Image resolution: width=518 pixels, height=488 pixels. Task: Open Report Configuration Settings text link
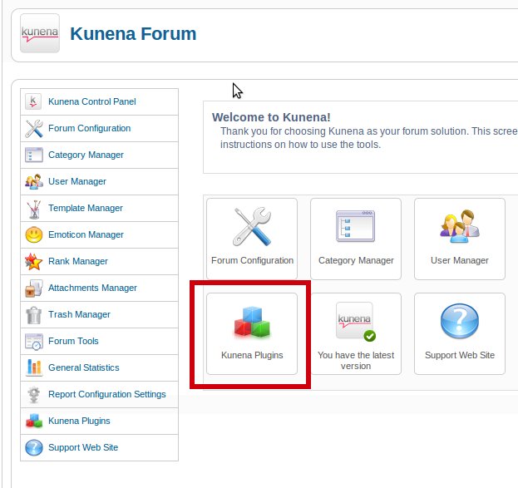[x=107, y=394]
